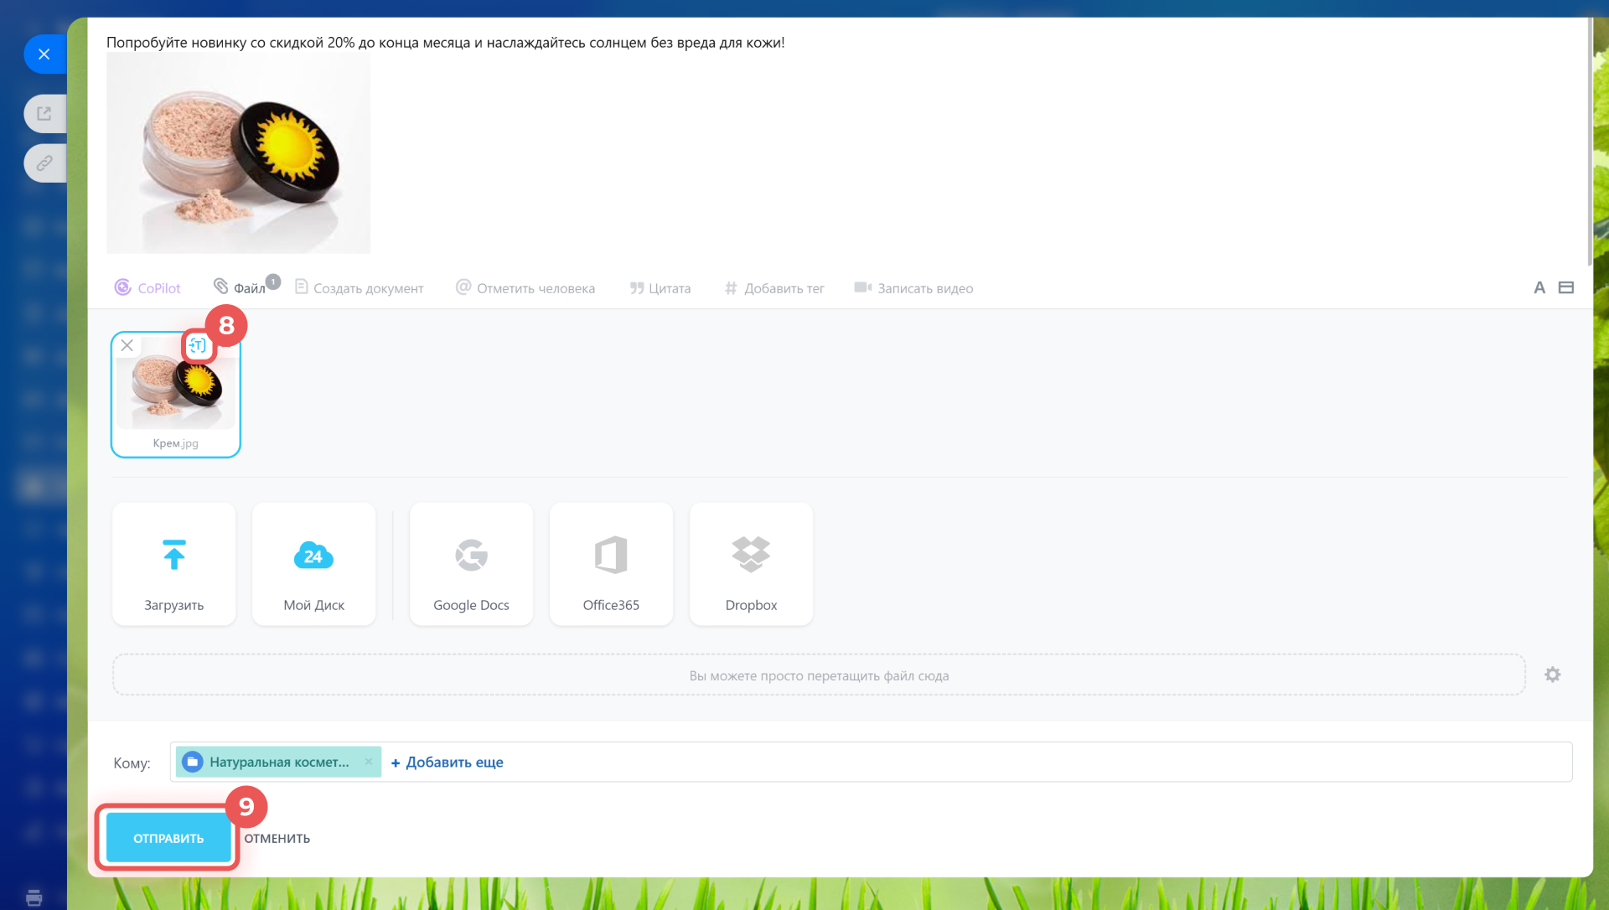Open file settings gear icon
Screen dimensions: 1609x910
coord(1552,675)
